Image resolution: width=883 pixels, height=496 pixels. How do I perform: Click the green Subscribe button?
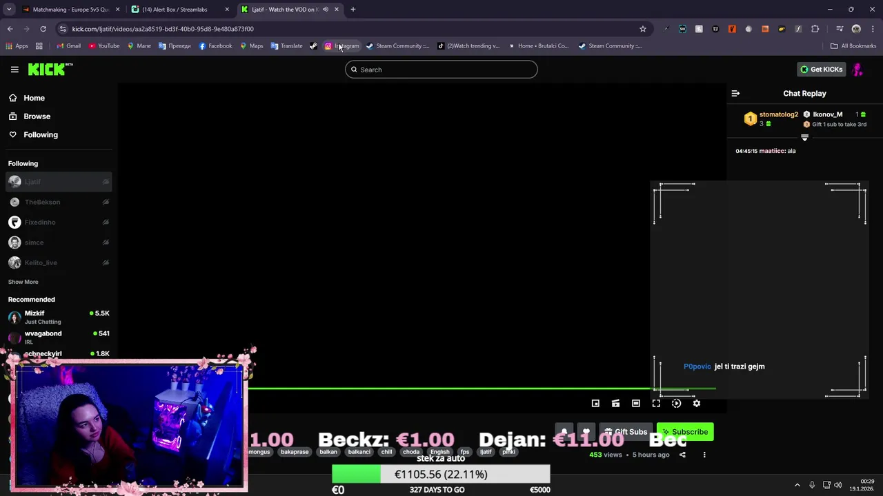[685, 432]
